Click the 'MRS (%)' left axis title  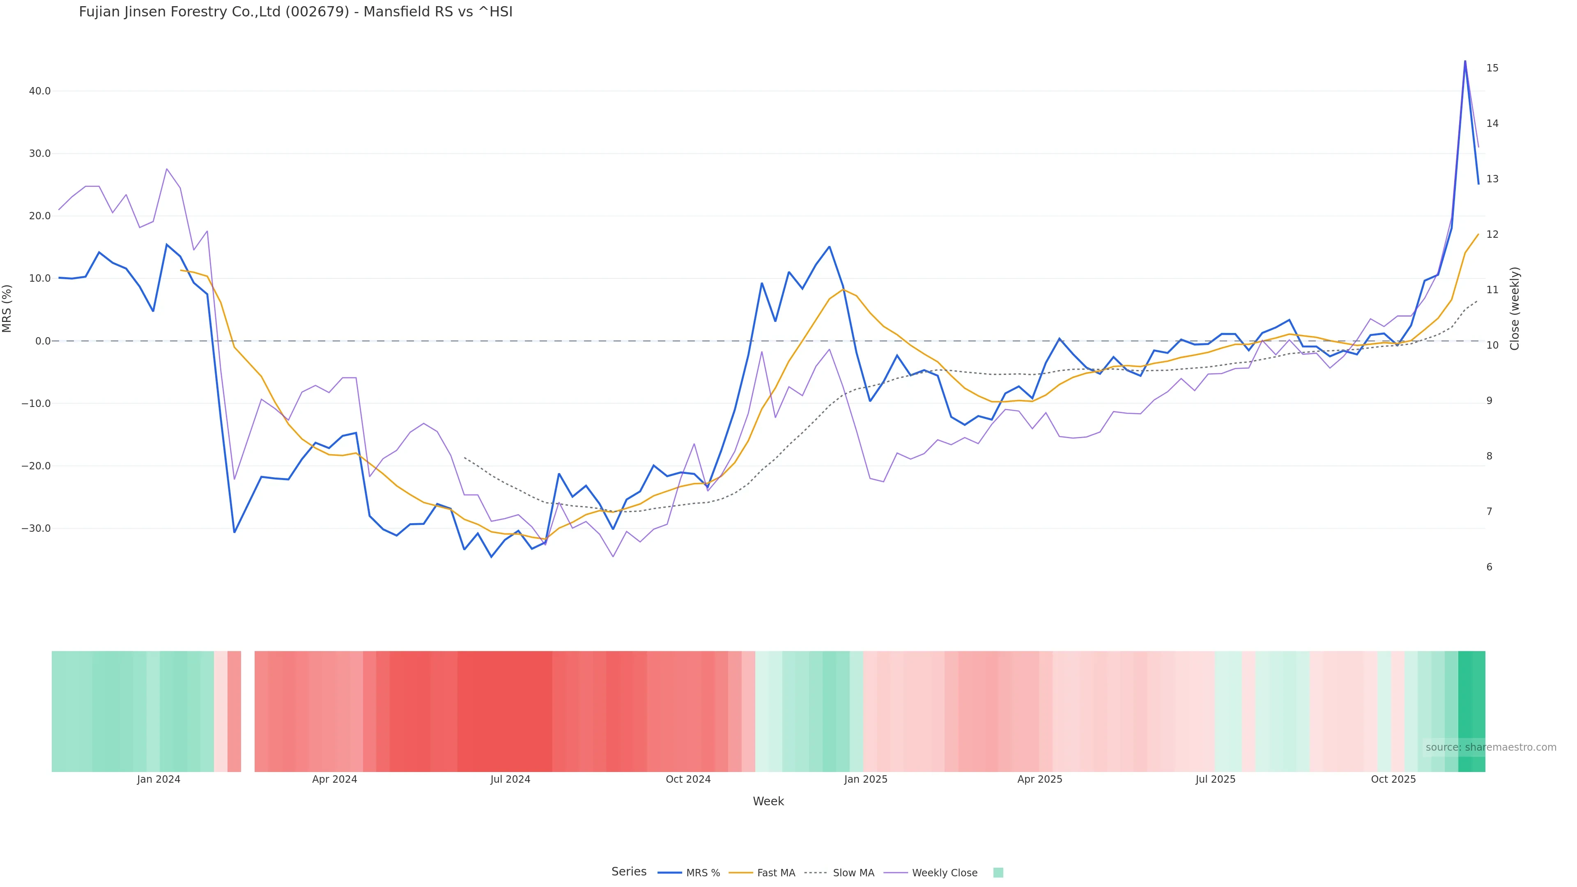coord(7,308)
